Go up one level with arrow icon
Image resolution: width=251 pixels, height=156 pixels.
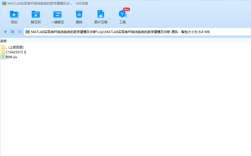click(x=5, y=32)
